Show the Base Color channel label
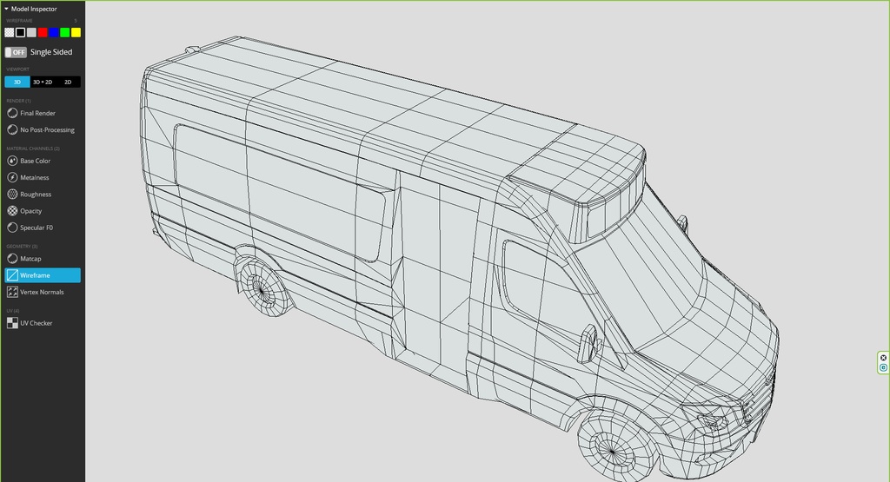890x482 pixels. click(x=35, y=161)
